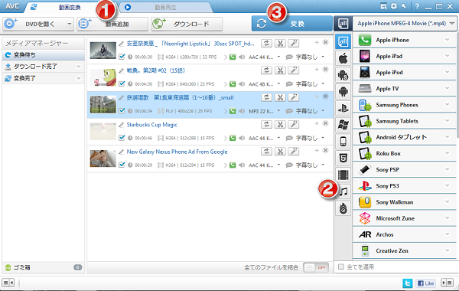
Task: Select the Apple devices category icon
Action: coord(343,58)
